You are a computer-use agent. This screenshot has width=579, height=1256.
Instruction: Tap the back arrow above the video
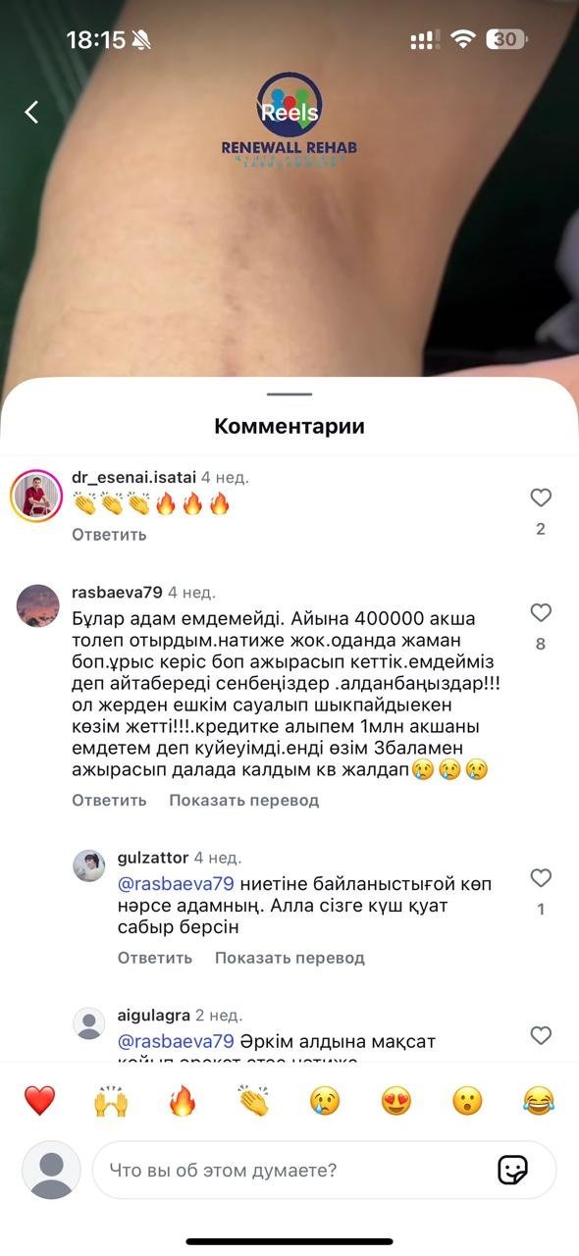[31, 112]
